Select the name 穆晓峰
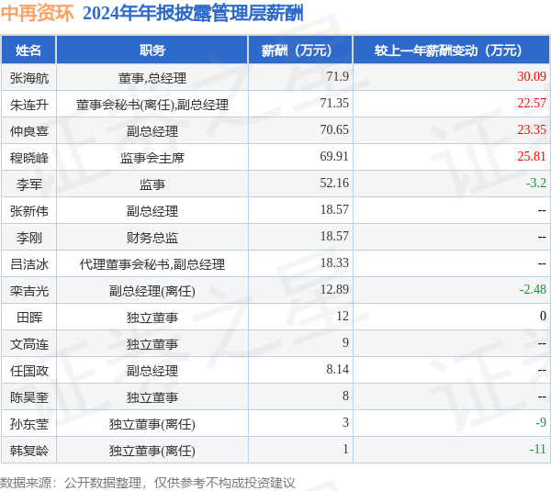551x491 pixels. [29, 158]
